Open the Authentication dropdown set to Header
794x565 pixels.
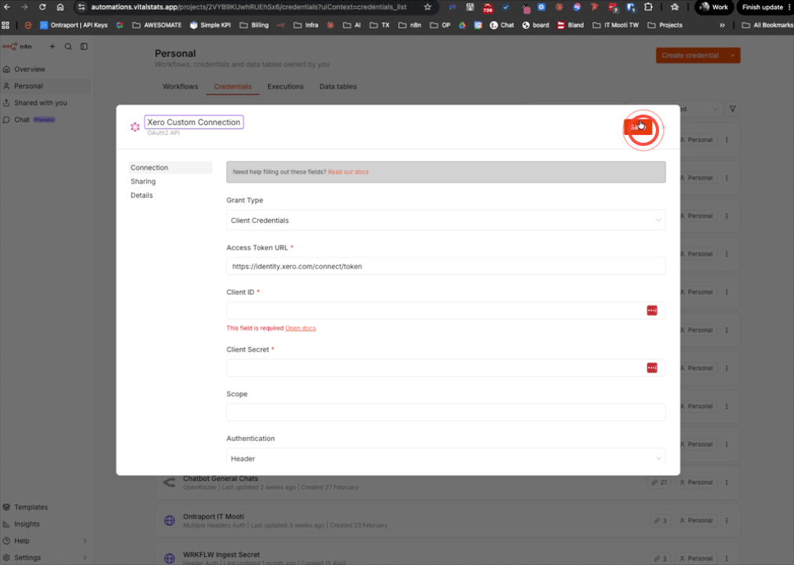click(446, 458)
